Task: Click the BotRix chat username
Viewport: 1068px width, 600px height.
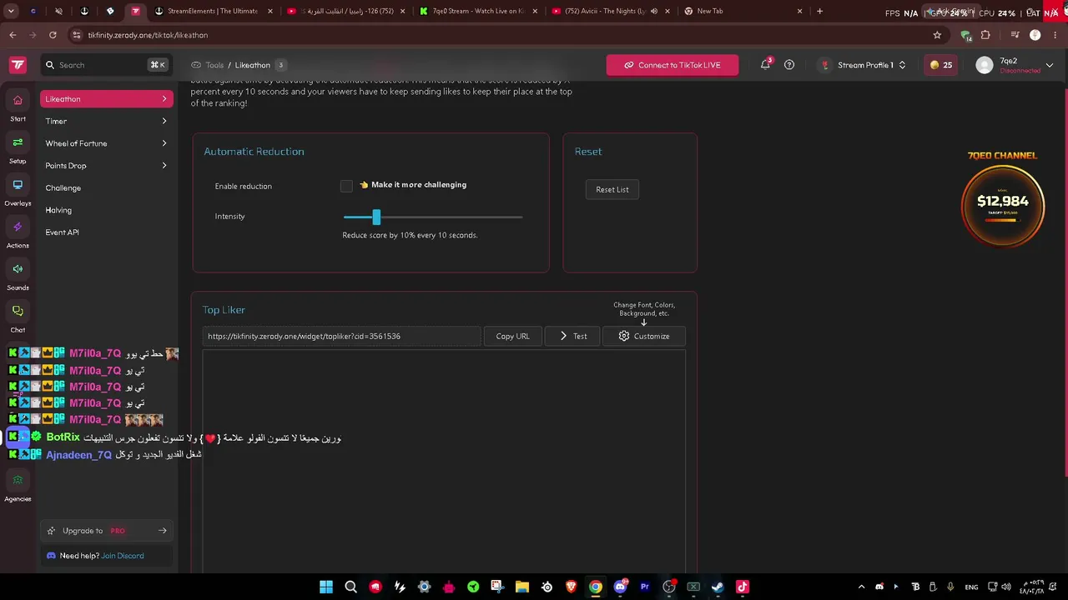Action: [63, 437]
